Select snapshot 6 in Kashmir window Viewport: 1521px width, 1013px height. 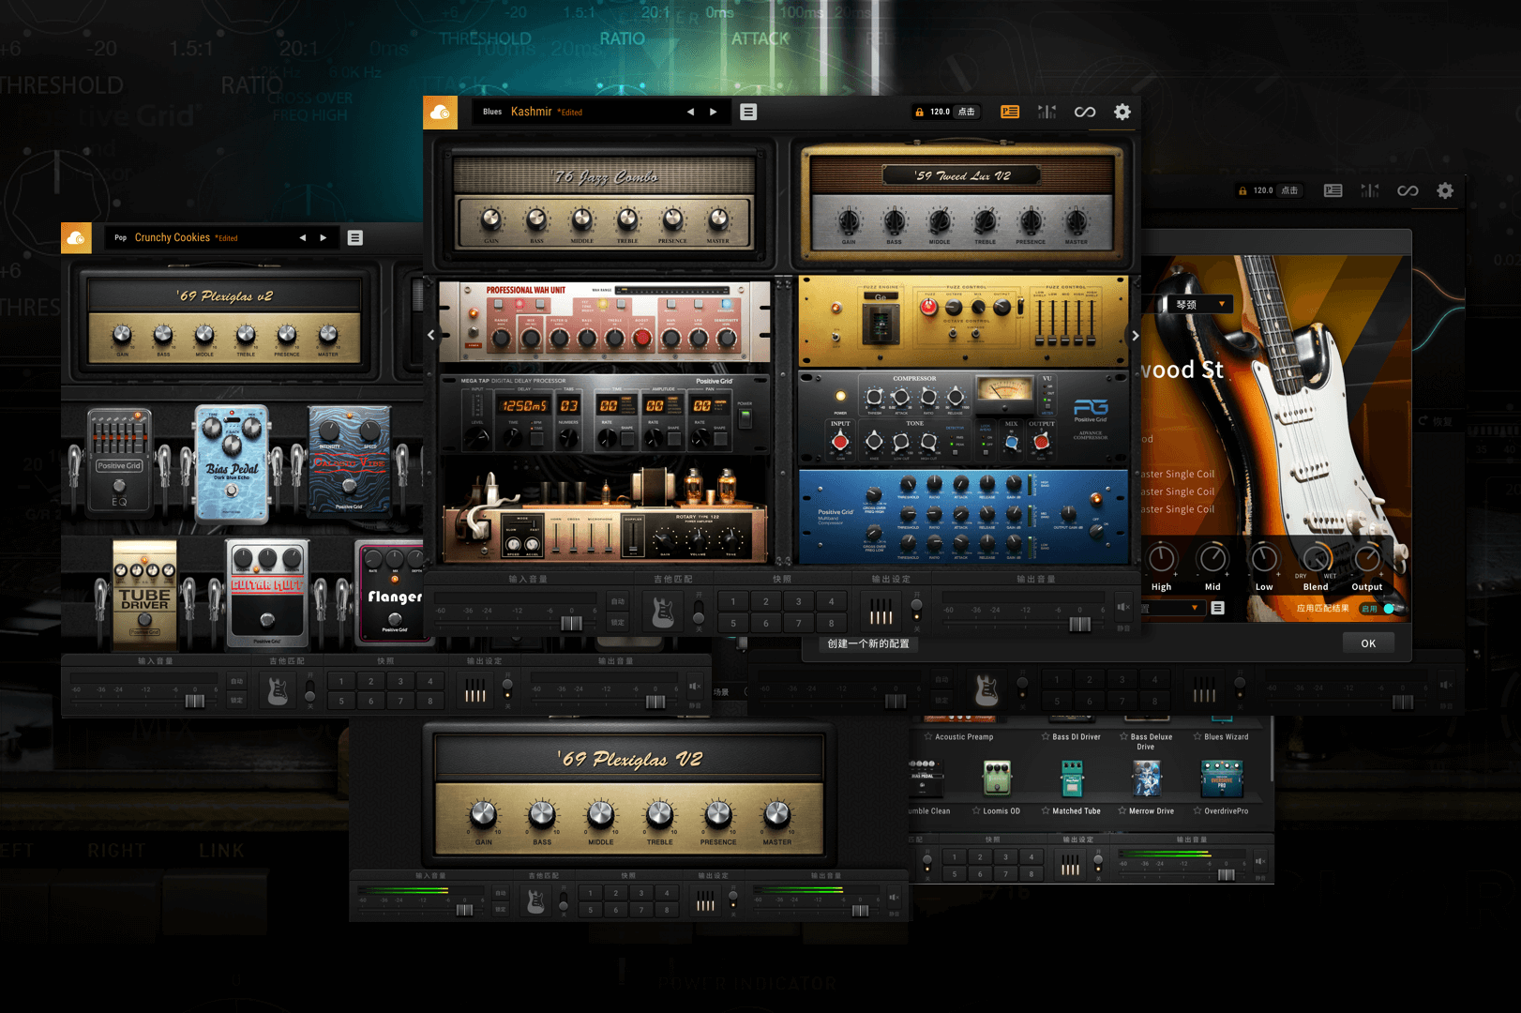point(766,623)
